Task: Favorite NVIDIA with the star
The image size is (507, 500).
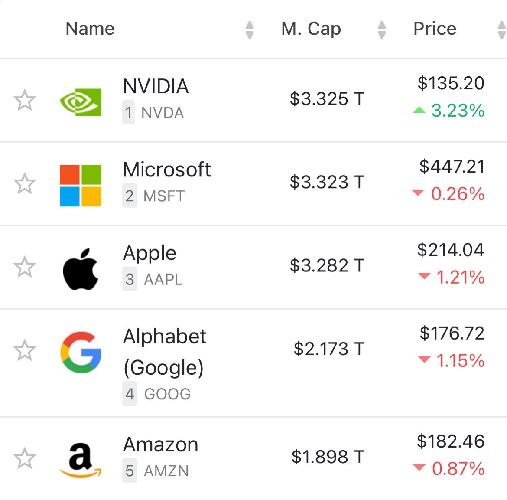Action: pos(25,101)
